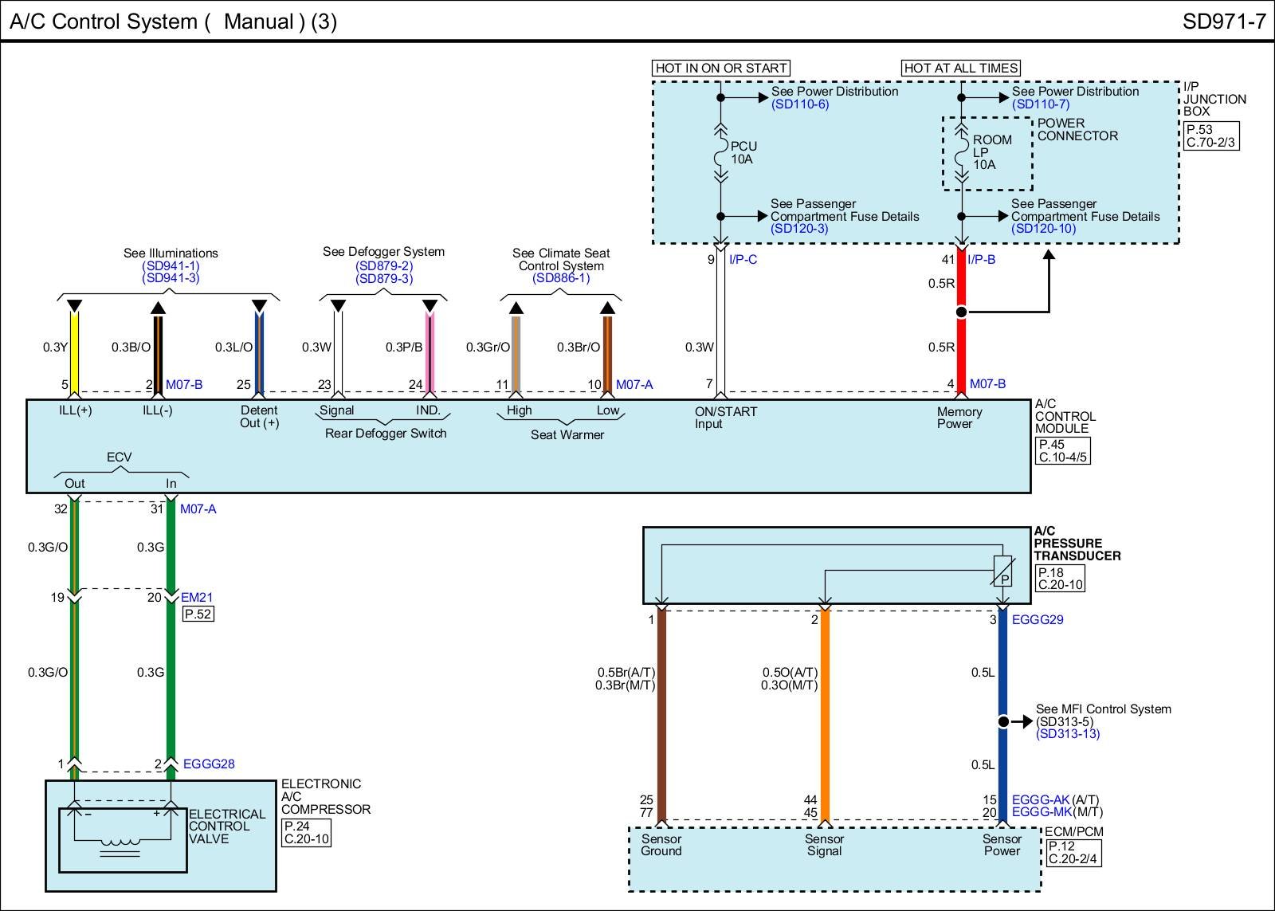The height and width of the screenshot is (911, 1275).
Task: Click the HOT AT ALL TIMES label
Action: (x=960, y=68)
